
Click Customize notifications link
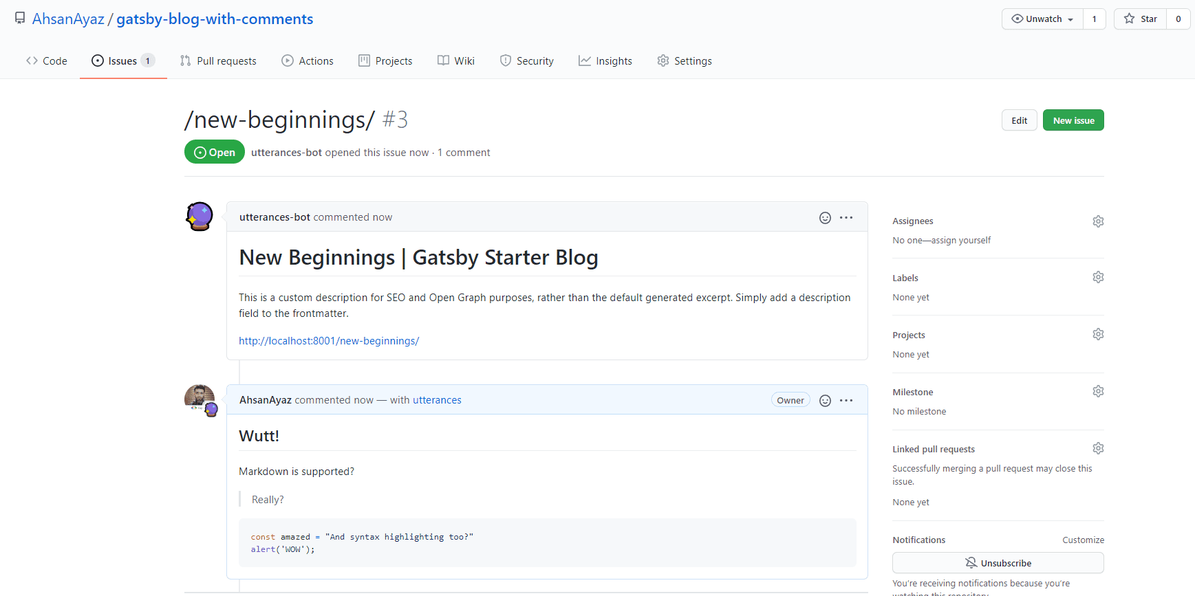pos(1083,540)
